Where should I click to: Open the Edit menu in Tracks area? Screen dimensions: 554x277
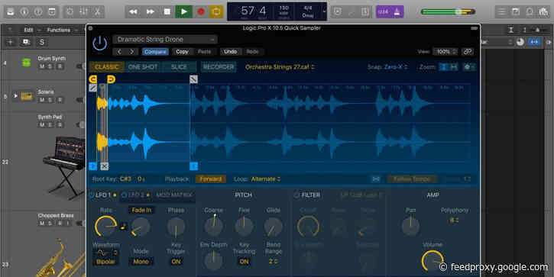click(x=28, y=30)
